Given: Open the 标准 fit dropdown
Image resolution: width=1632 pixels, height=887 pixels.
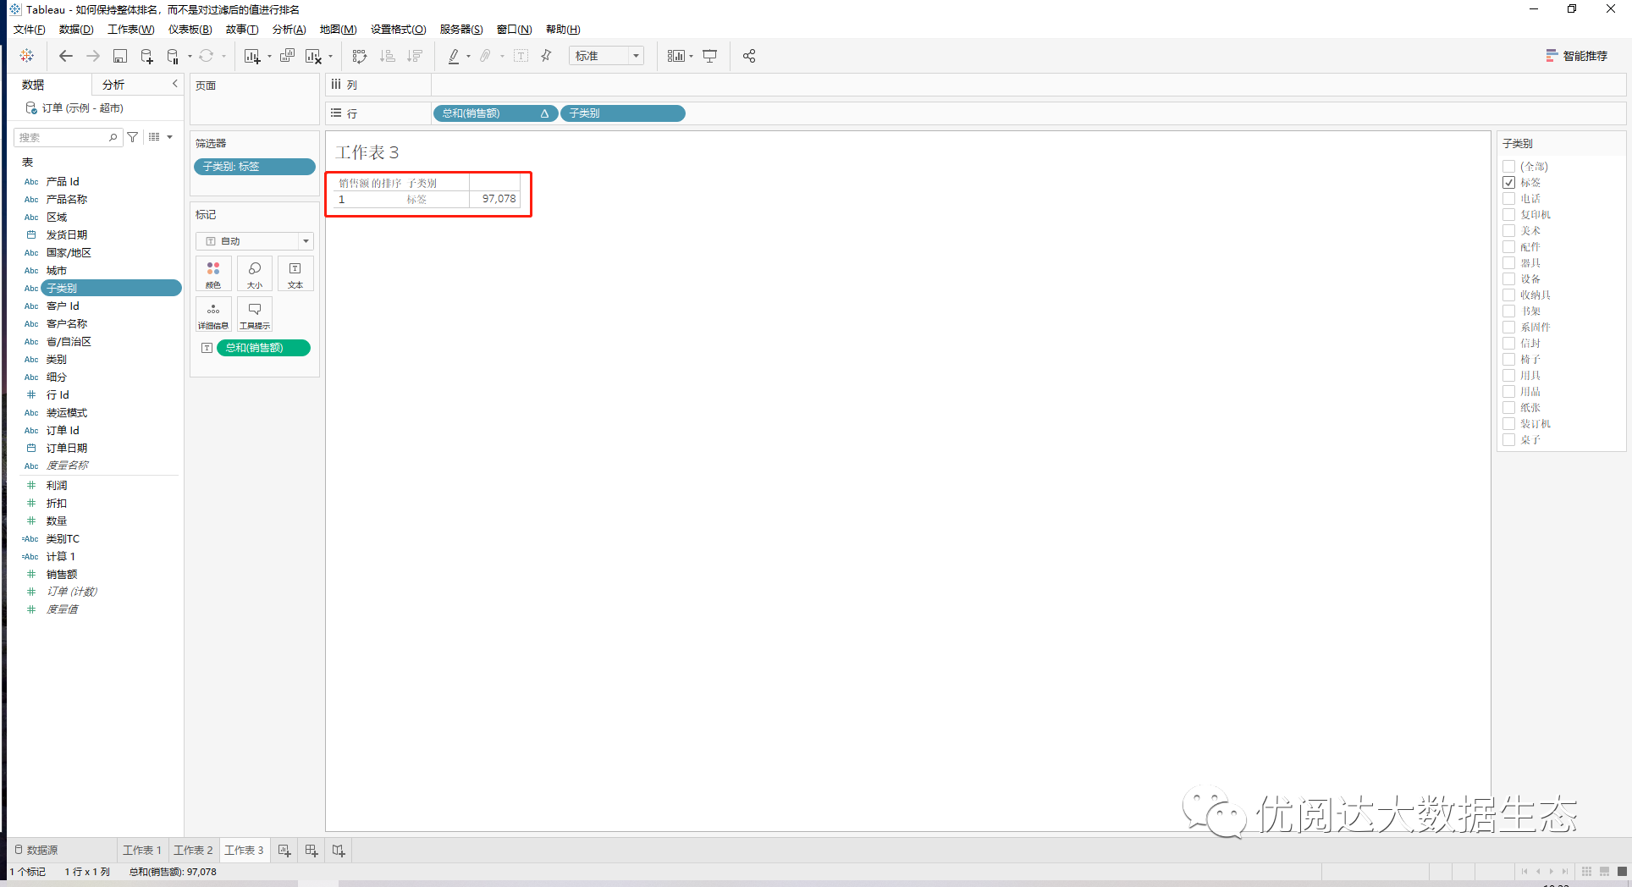Looking at the screenshot, I should [606, 56].
